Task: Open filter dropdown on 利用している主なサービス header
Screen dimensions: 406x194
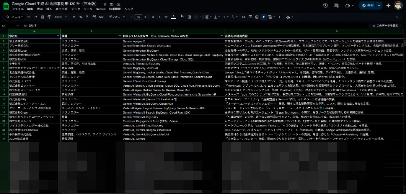Action: coord(222,36)
